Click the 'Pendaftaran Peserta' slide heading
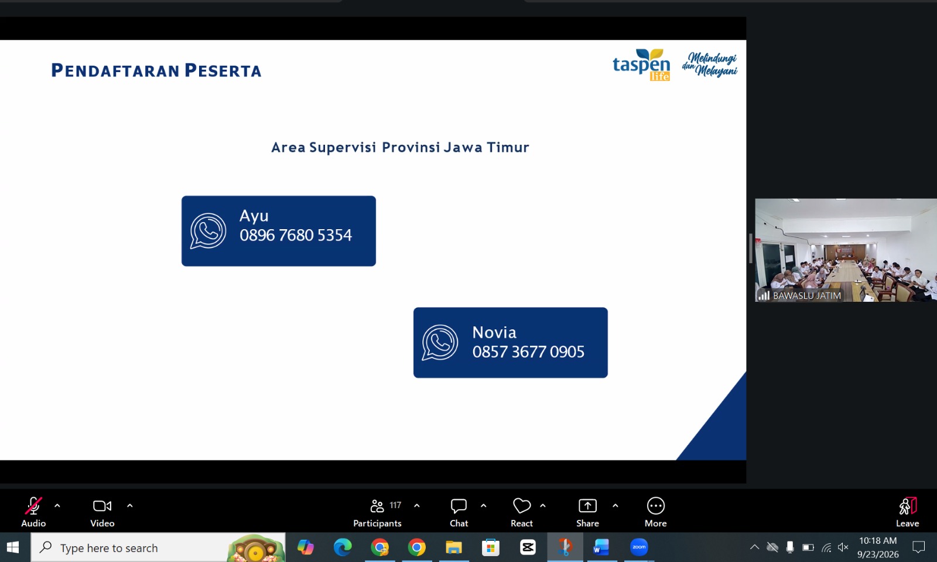The image size is (937, 562). pos(156,70)
